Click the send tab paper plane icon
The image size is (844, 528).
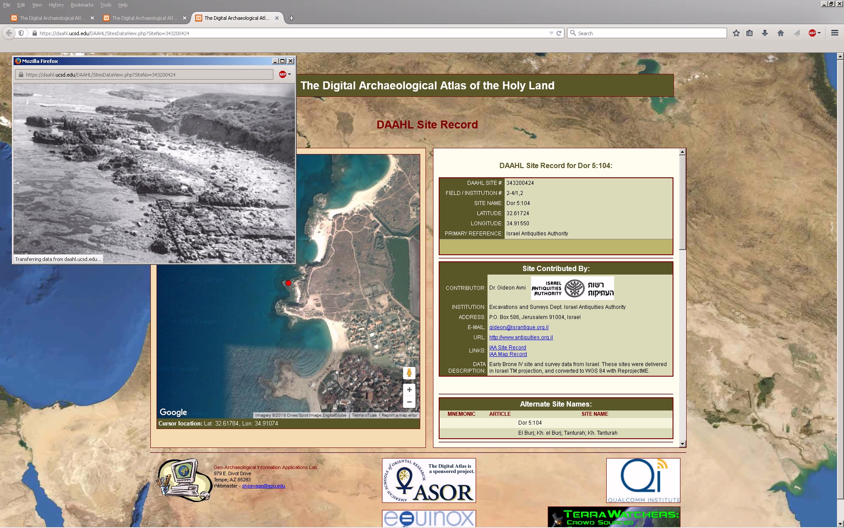pyautogui.click(x=797, y=33)
